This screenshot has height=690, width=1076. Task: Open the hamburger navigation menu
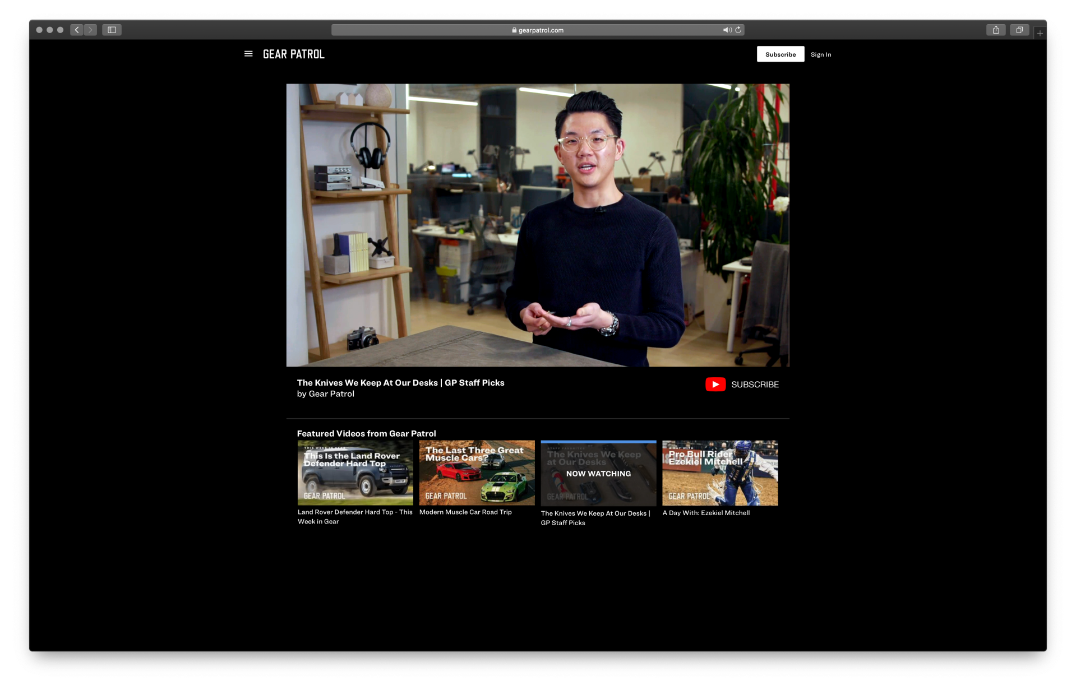pyautogui.click(x=248, y=54)
